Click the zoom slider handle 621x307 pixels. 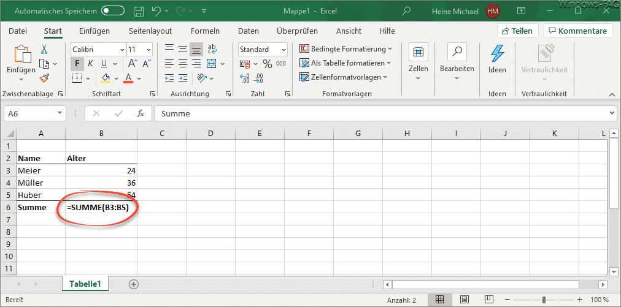[x=544, y=300]
